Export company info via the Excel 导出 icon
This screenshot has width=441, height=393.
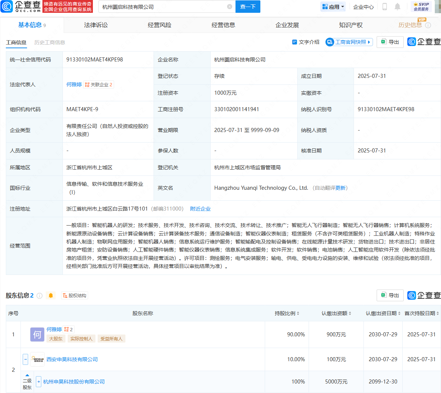point(390,42)
